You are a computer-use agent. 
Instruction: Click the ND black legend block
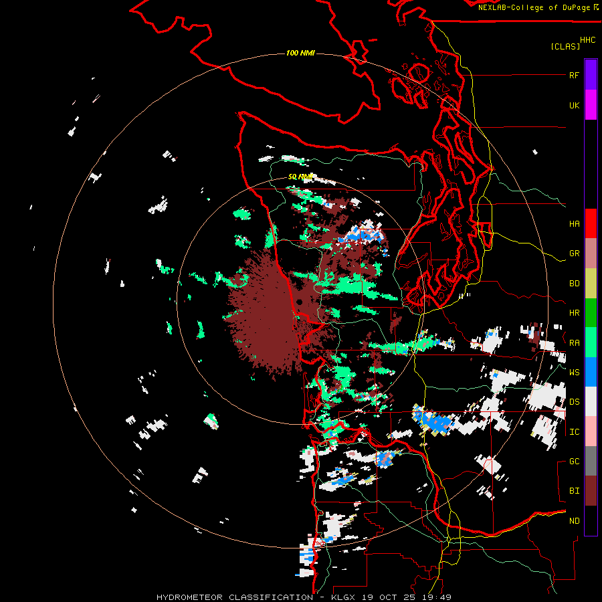[x=591, y=520]
